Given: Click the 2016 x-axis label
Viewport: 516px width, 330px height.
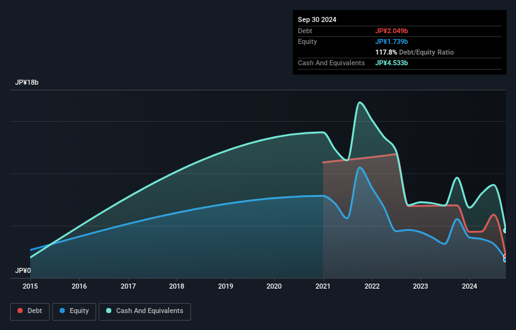Looking at the screenshot, I should [79, 286].
